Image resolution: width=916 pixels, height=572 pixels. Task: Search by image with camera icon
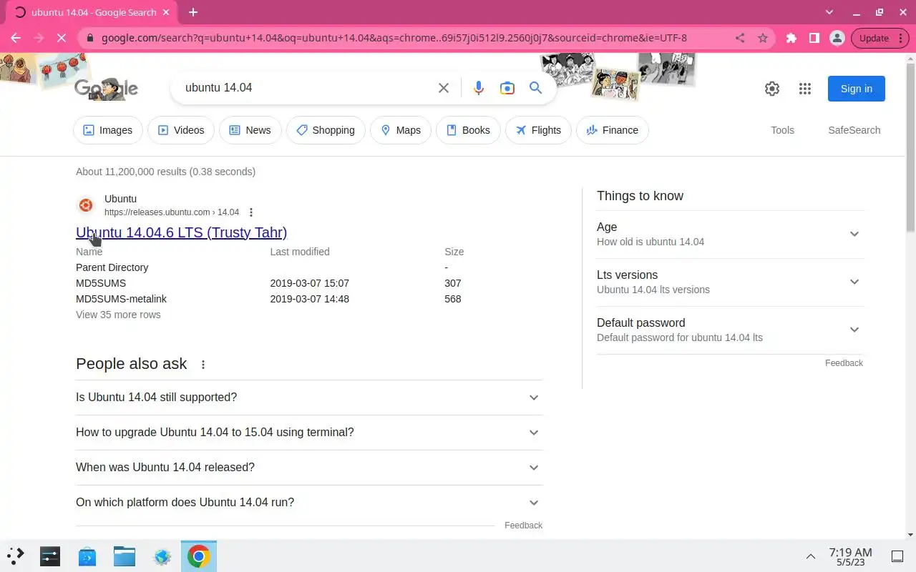pyautogui.click(x=507, y=88)
